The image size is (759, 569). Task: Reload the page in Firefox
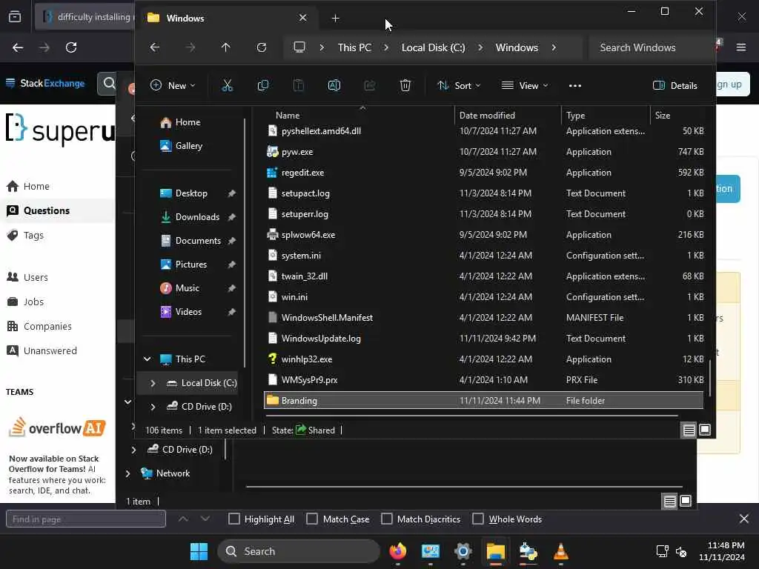pyautogui.click(x=71, y=47)
